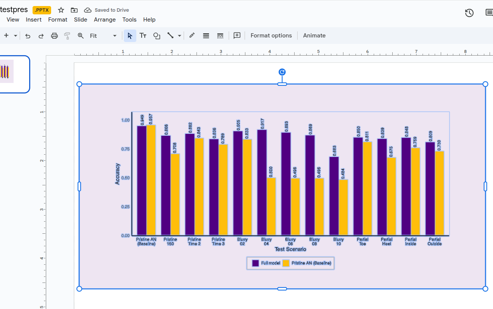The width and height of the screenshot is (493, 309).
Task: Open the Insert menu
Action: pos(34,20)
